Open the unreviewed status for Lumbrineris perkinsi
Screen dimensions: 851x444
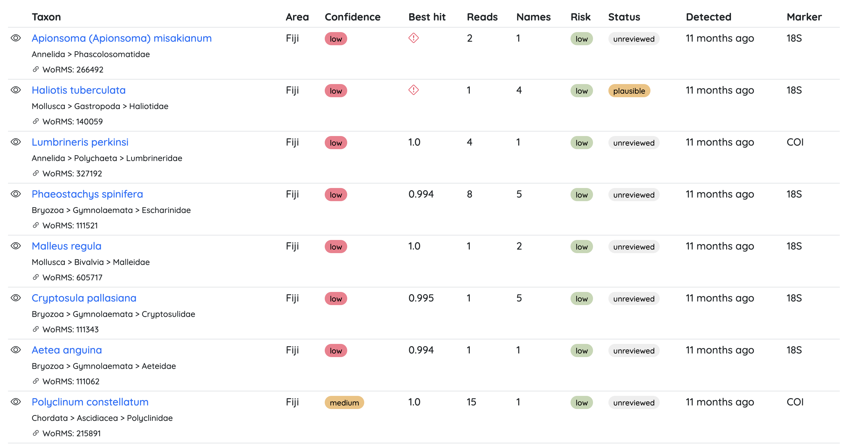[634, 143]
